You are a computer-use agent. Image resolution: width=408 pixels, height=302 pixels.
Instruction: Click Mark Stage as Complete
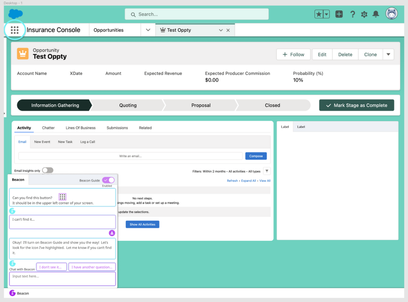[x=356, y=105]
